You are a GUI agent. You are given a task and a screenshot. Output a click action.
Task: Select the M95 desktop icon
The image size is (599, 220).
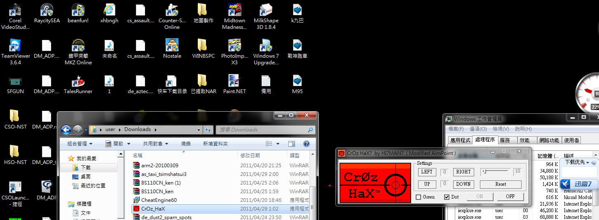point(297,84)
